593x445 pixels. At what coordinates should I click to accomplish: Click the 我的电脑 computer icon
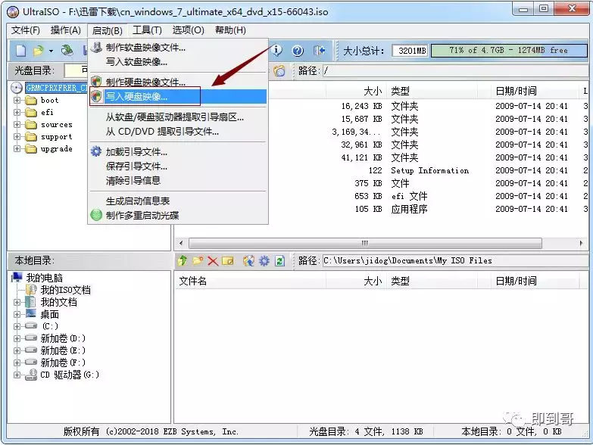[x=17, y=277]
